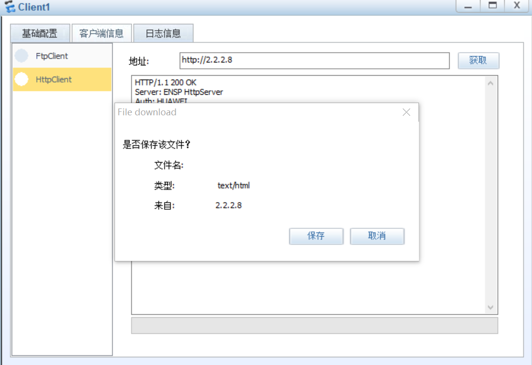Image resolution: width=532 pixels, height=365 pixels.
Task: Click the 是否保存该文件? prompt text
Action: click(x=157, y=145)
